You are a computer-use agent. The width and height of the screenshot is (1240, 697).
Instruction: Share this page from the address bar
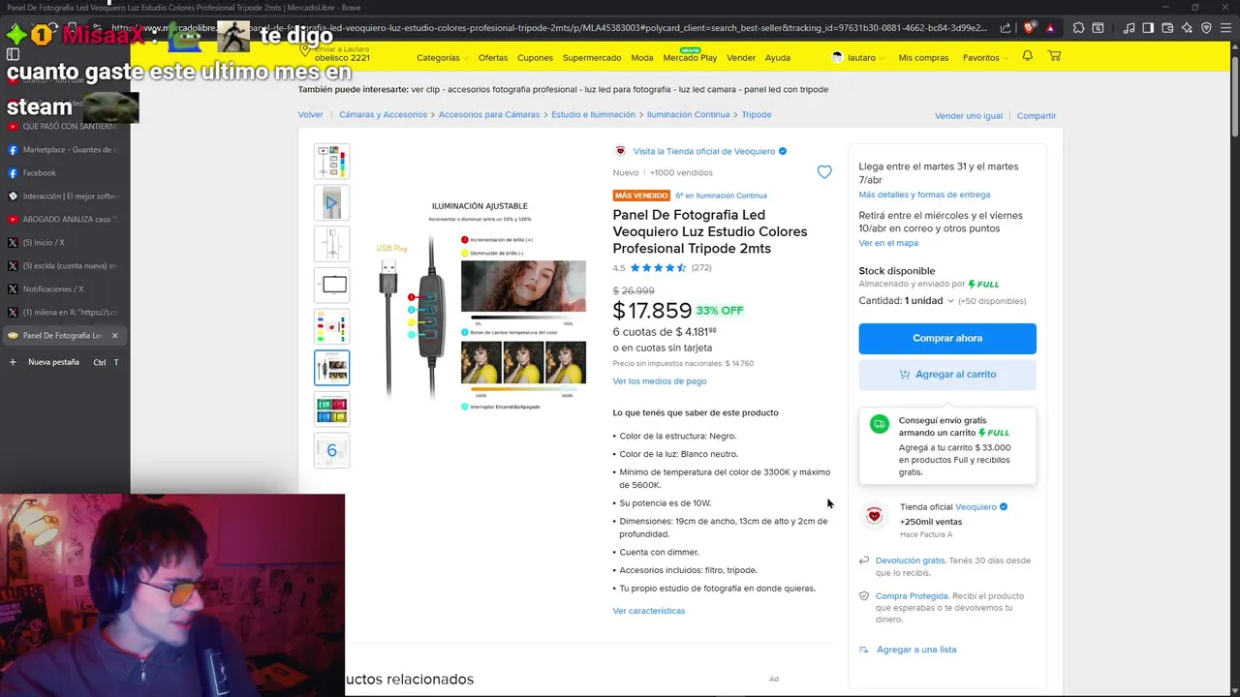click(1006, 28)
